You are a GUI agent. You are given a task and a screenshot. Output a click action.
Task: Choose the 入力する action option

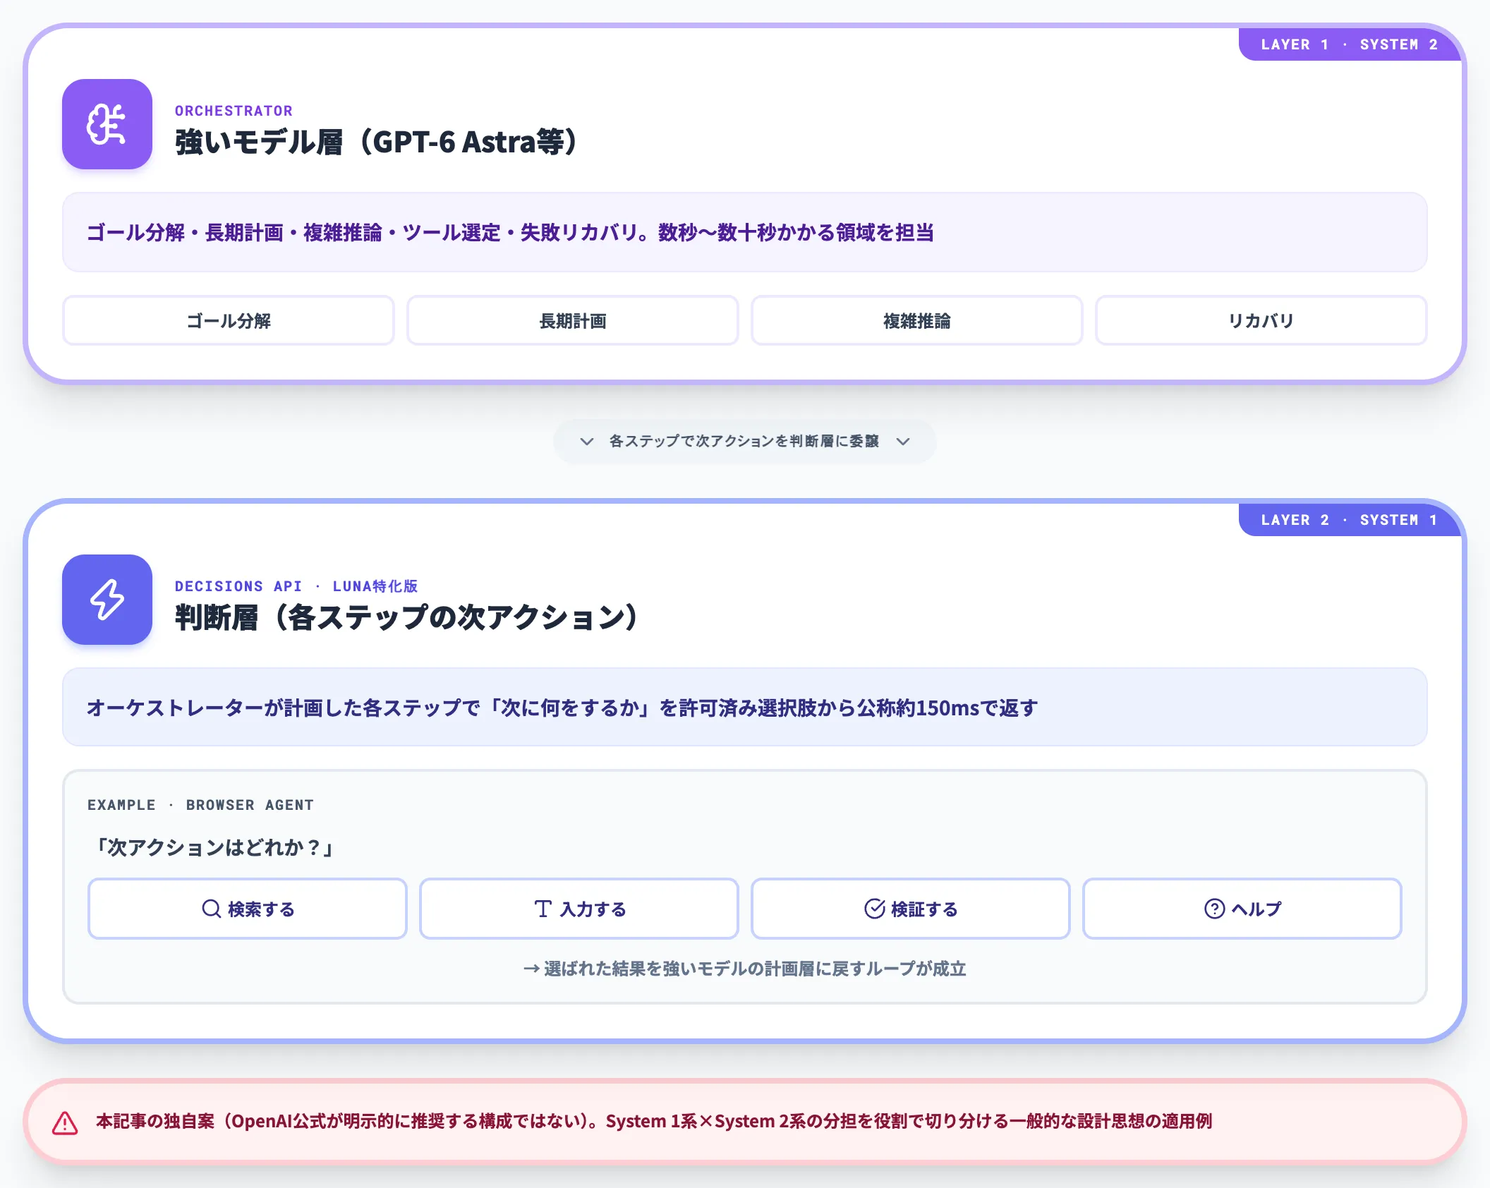579,909
